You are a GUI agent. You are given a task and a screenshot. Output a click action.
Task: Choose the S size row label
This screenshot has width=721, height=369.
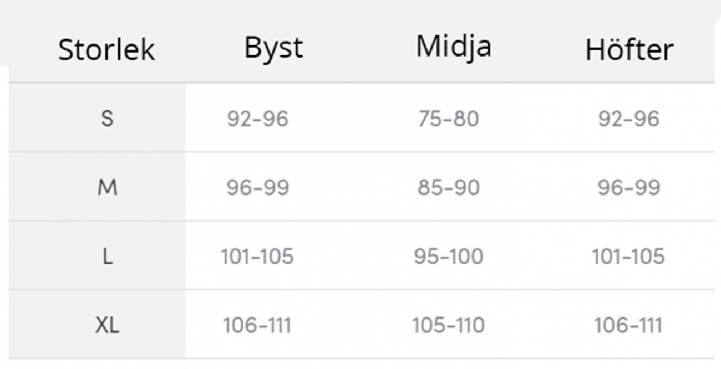point(107,119)
